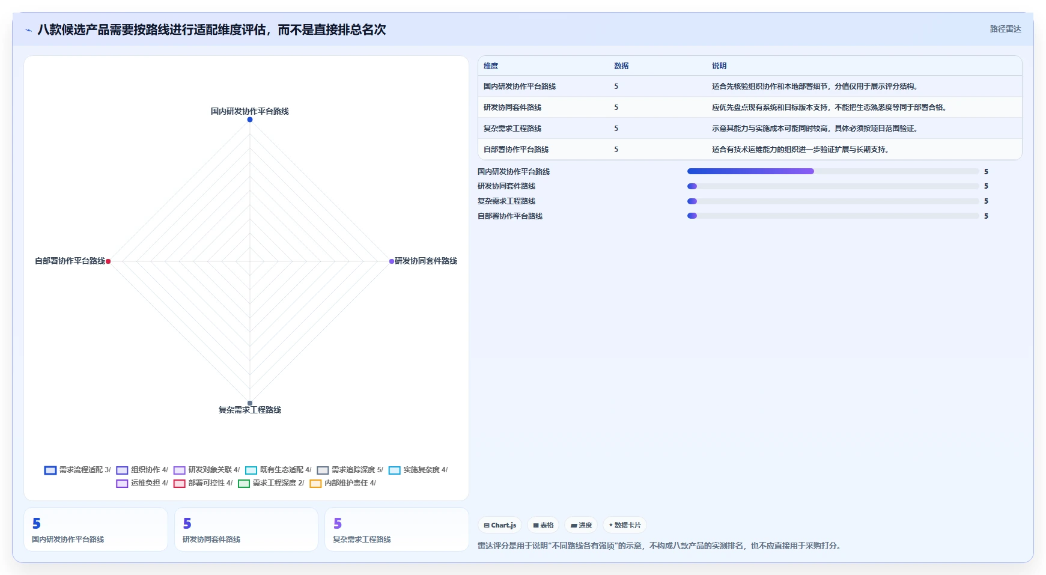Image resolution: width=1046 pixels, height=575 pixels.
Task: Select the purple radar point beside 研发协同套件路线
Action: pos(392,261)
